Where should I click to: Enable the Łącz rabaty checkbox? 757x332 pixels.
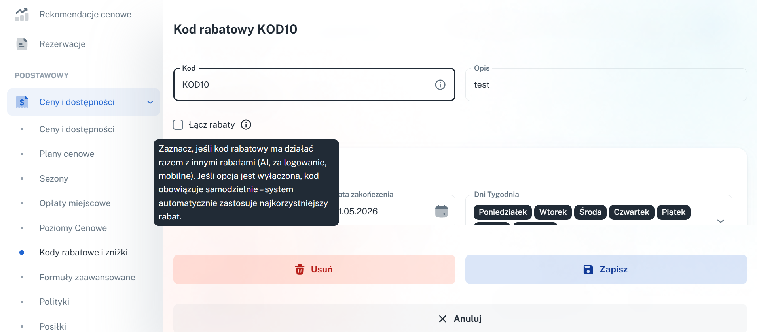(178, 125)
